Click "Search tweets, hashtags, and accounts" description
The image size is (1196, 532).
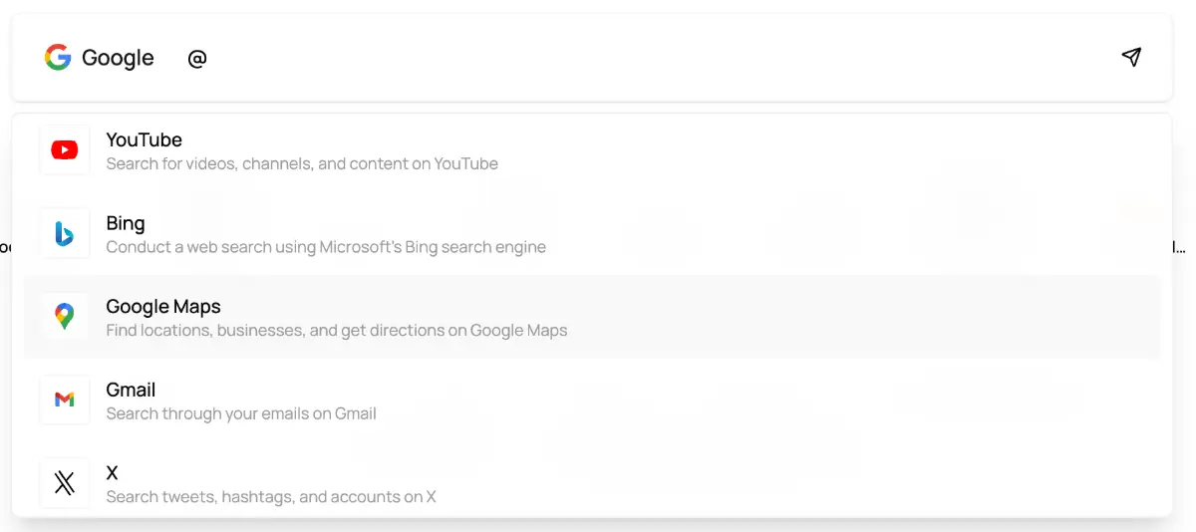271,496
